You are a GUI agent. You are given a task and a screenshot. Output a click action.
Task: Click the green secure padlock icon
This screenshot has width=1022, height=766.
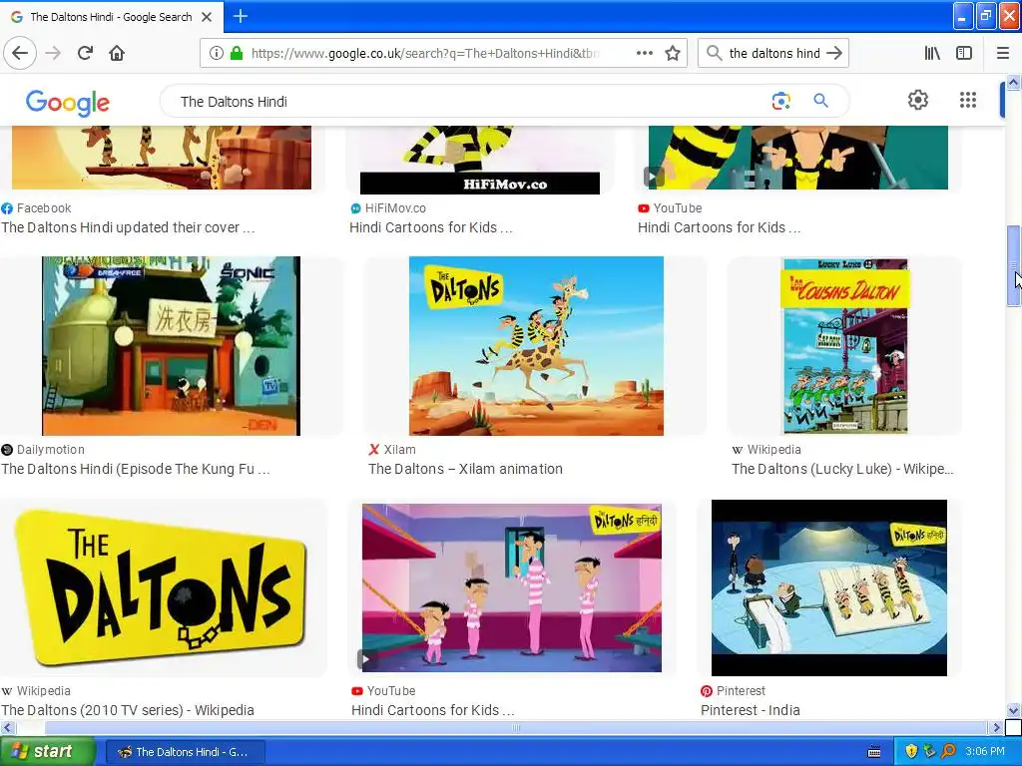(x=237, y=54)
